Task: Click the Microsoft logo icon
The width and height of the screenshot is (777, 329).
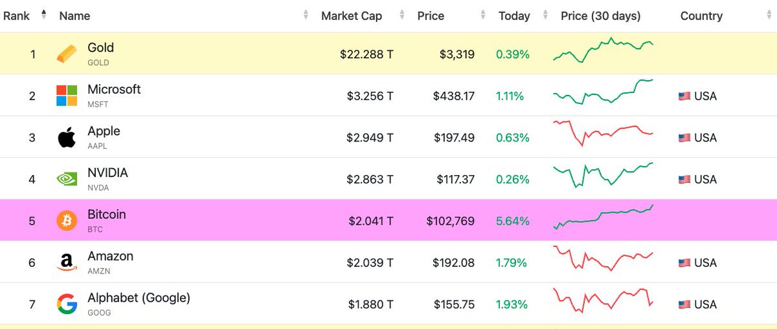Action: 67,96
